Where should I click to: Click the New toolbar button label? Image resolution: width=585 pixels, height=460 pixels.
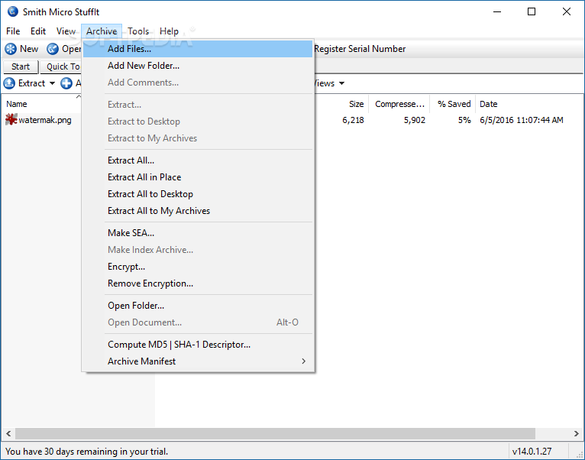tap(29, 49)
